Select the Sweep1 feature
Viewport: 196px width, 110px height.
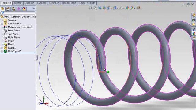coord(12,48)
